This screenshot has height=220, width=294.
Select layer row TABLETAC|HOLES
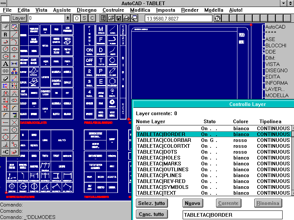pos(214,158)
